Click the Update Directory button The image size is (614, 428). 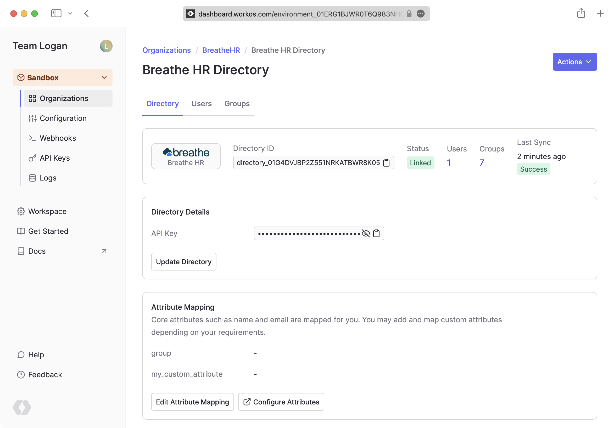point(183,261)
